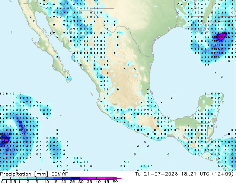The width and height of the screenshot is (236, 183).
Task: Click the 0.1–0.5 mm legend color swatch
Action: coord(6,178)
